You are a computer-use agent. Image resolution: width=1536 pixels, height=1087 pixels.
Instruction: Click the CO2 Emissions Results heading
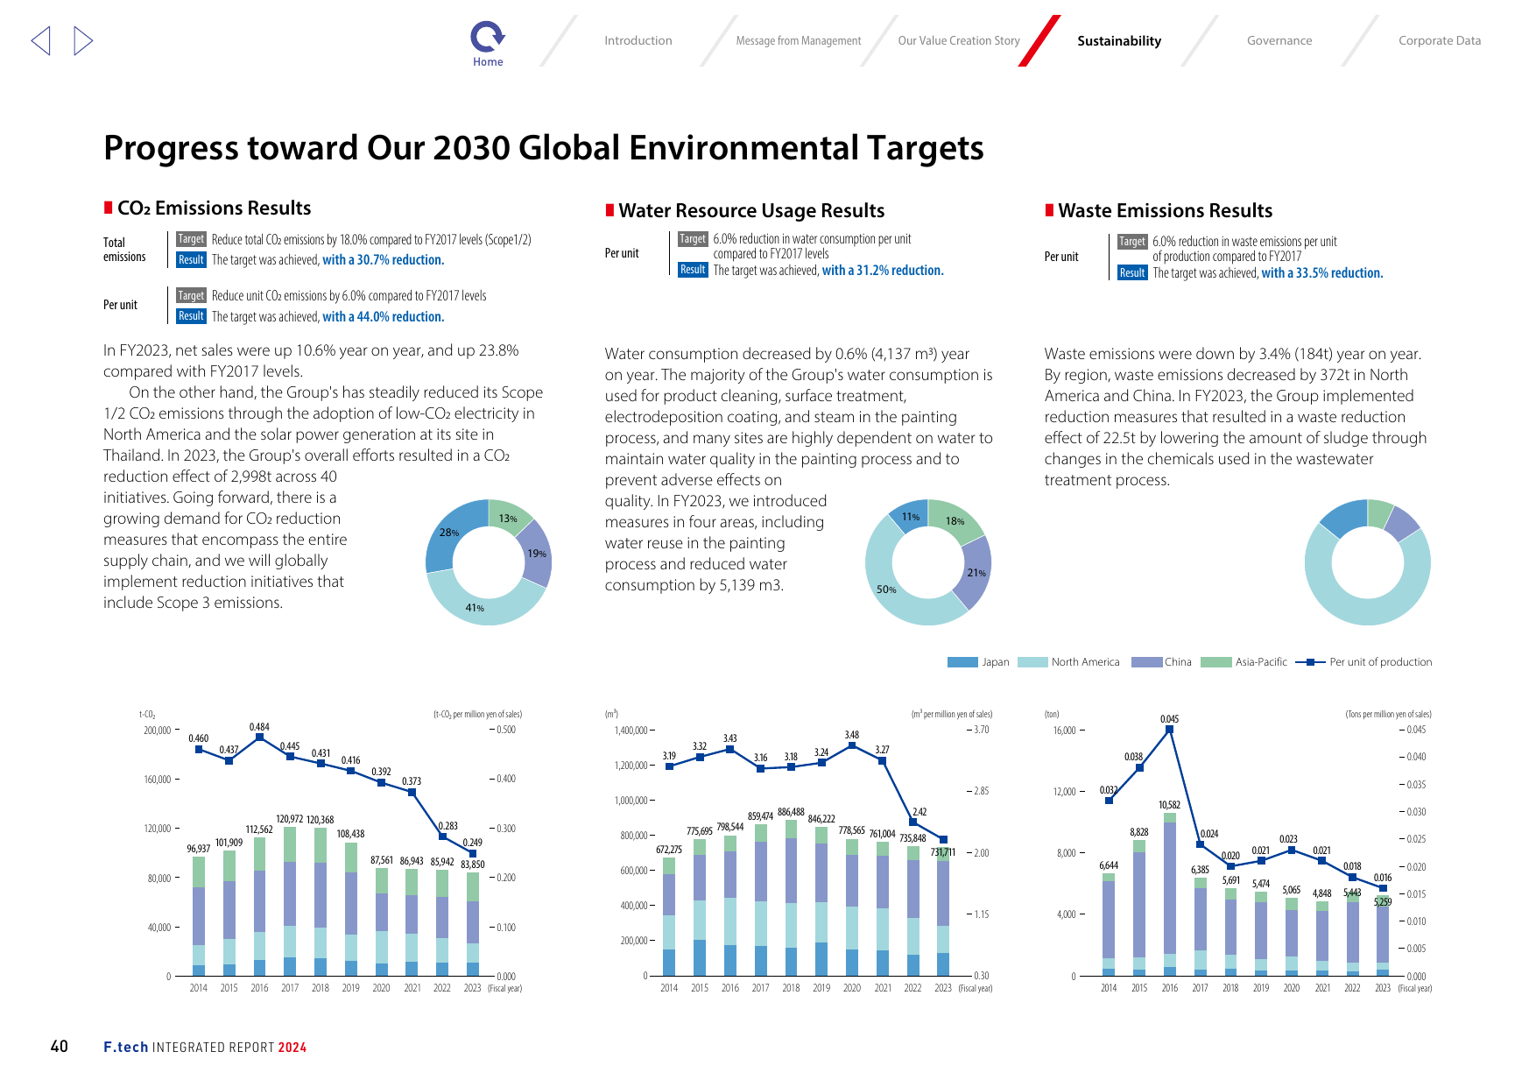click(x=215, y=208)
